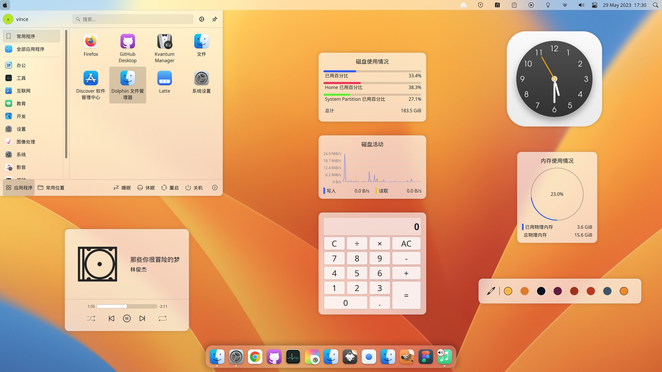Select the purple color swatch

(558, 291)
